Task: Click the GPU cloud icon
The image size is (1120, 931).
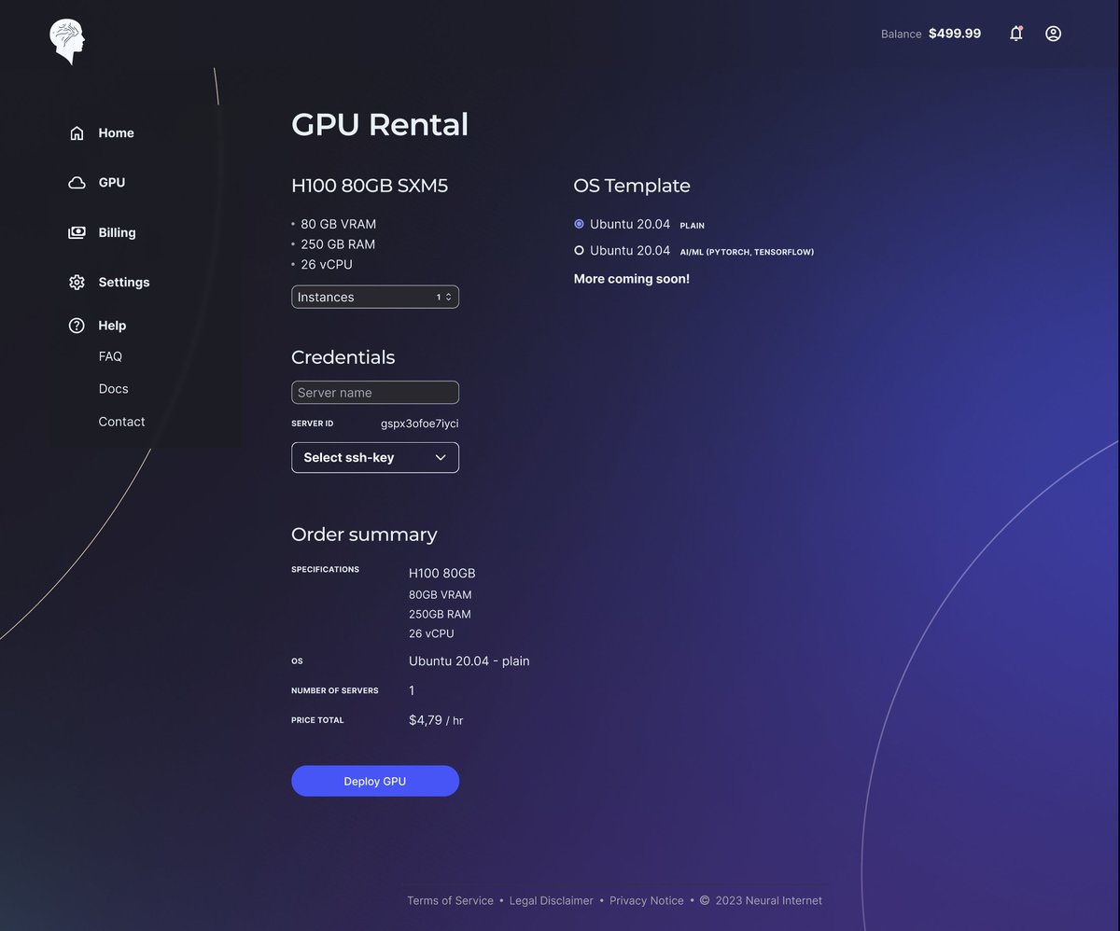Action: pos(77,183)
